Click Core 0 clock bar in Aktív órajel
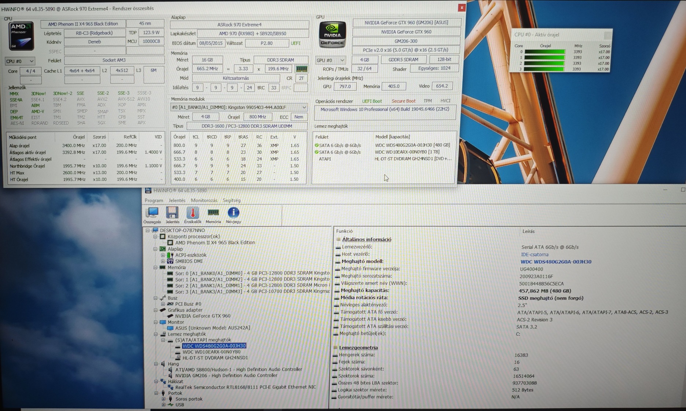Image resolution: width=686 pixels, height=411 pixels. click(545, 52)
